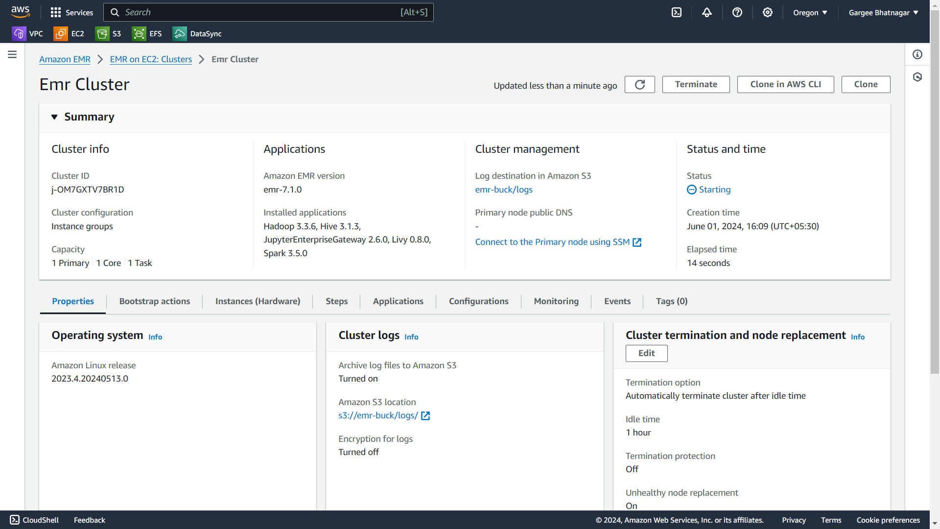Open the EFS service shortcut icon
The width and height of the screenshot is (940, 529).
(139, 34)
